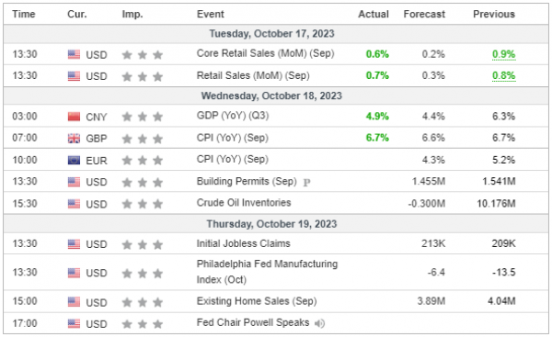The height and width of the screenshot is (337, 552).
Task: Click the US flag in Existing Home Sales row
Action: coord(74,302)
